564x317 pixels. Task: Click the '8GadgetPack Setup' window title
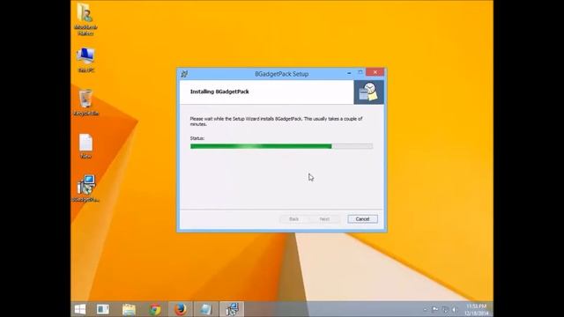click(282, 74)
